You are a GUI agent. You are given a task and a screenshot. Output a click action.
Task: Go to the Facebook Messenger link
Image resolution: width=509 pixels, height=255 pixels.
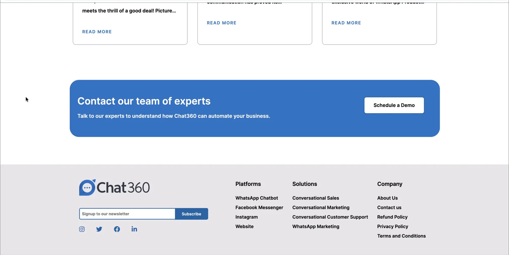click(259, 208)
